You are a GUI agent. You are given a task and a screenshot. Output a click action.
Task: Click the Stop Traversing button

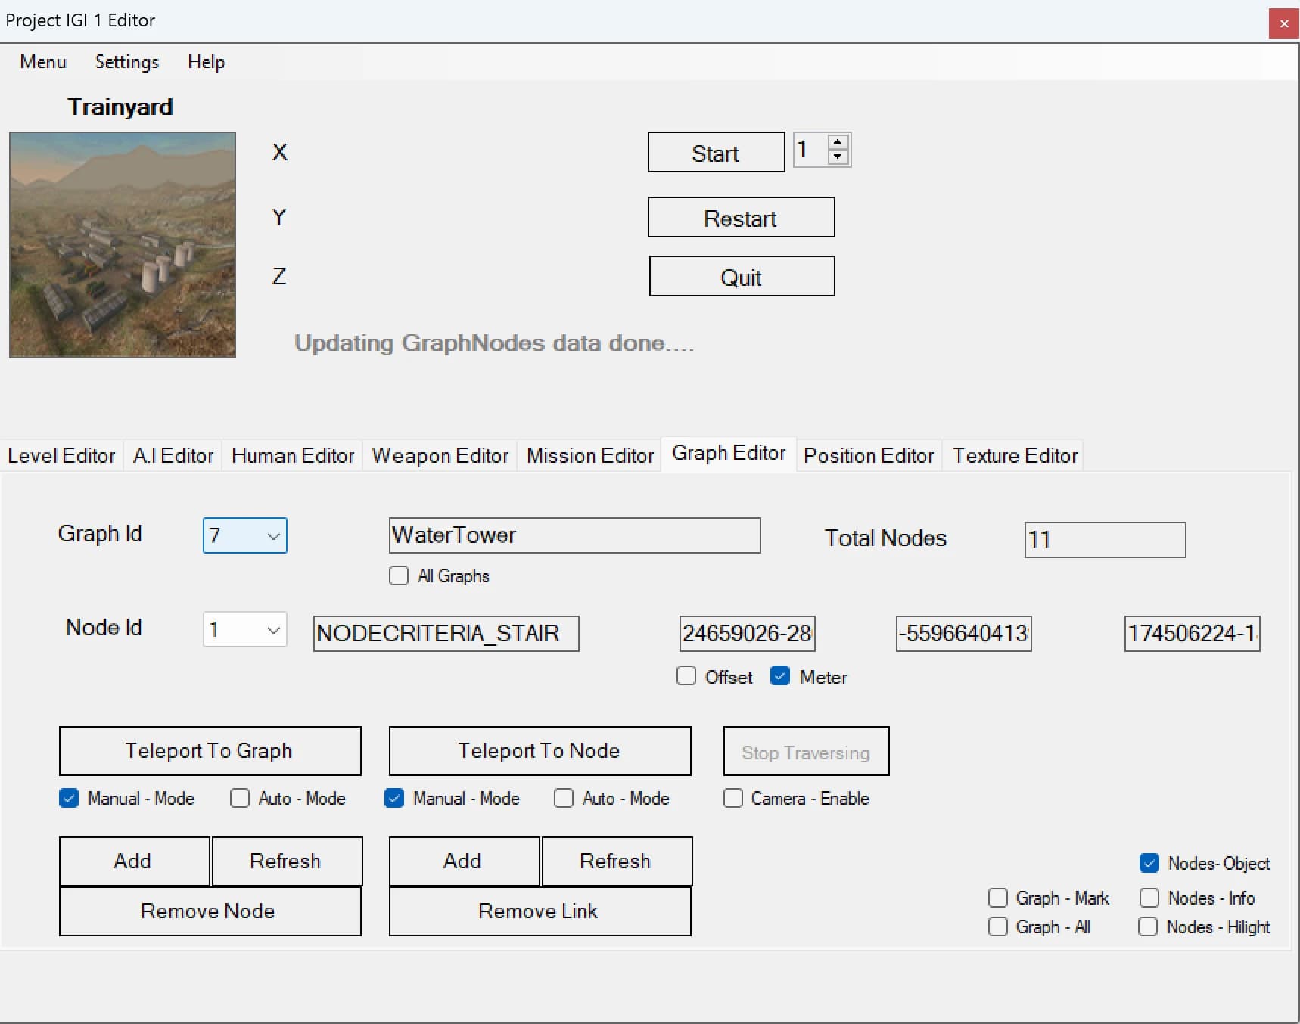806,751
